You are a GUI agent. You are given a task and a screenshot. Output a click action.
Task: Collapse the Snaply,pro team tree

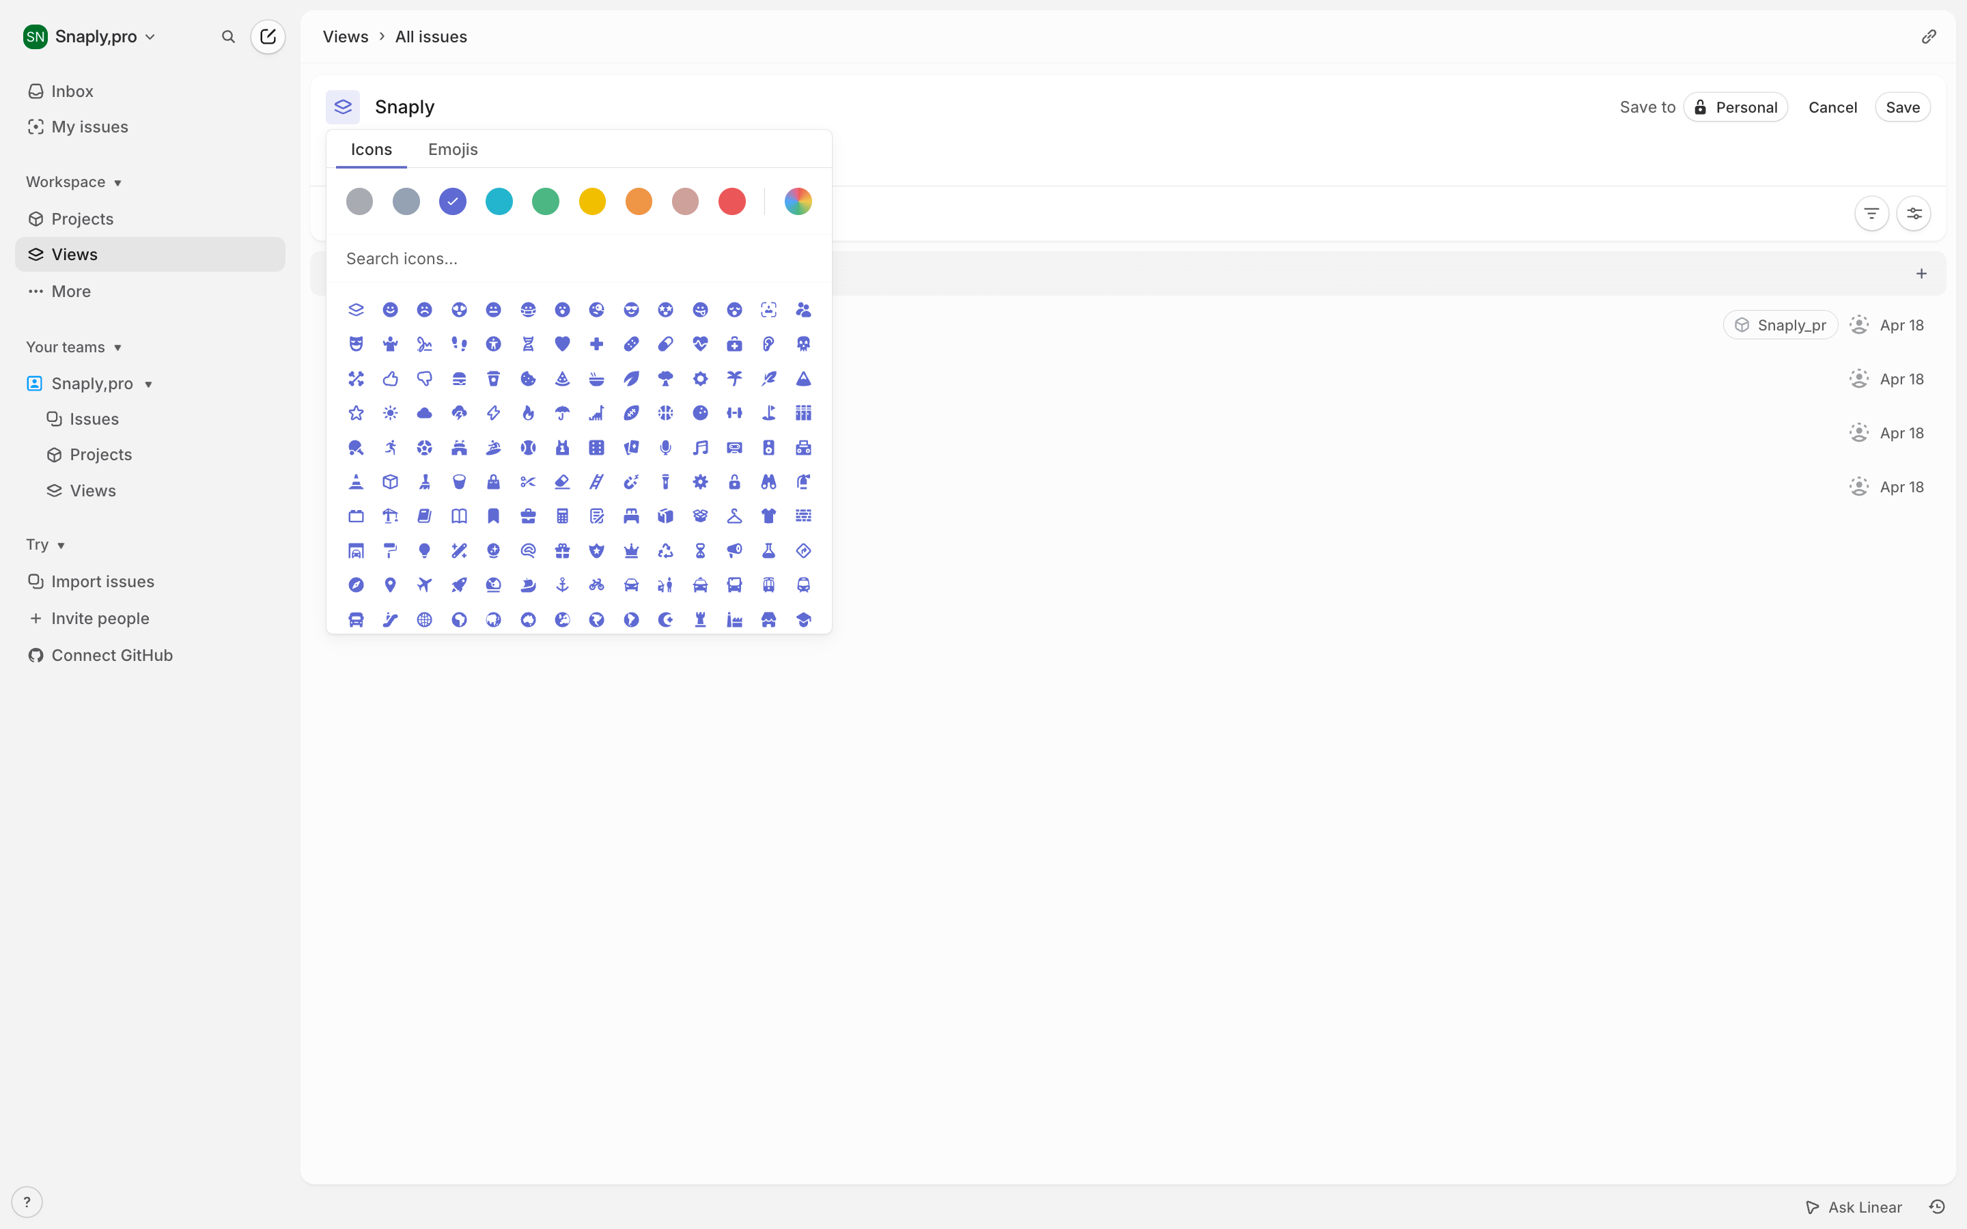point(149,384)
